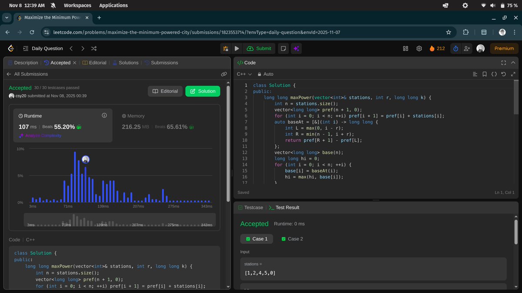Screen dimensions: 522x293
Task: Open the browser extensions puzzle icon
Action: [x=466, y=32]
